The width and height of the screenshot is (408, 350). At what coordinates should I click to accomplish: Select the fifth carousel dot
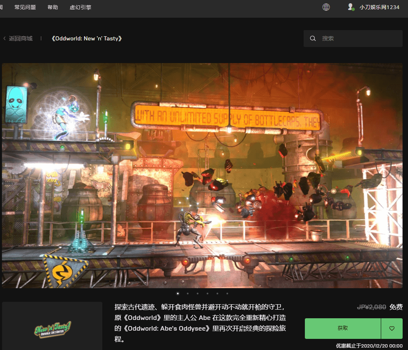pyautogui.click(x=217, y=294)
